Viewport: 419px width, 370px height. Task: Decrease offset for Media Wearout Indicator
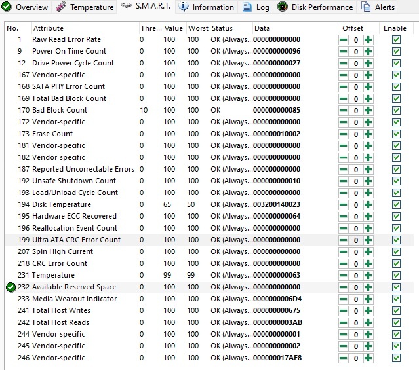(x=344, y=299)
